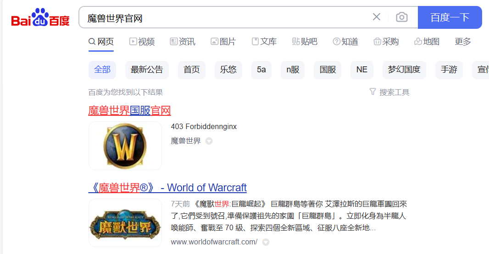Select the 梦幻国度 filter chip
The image size is (489, 254).
click(x=404, y=70)
